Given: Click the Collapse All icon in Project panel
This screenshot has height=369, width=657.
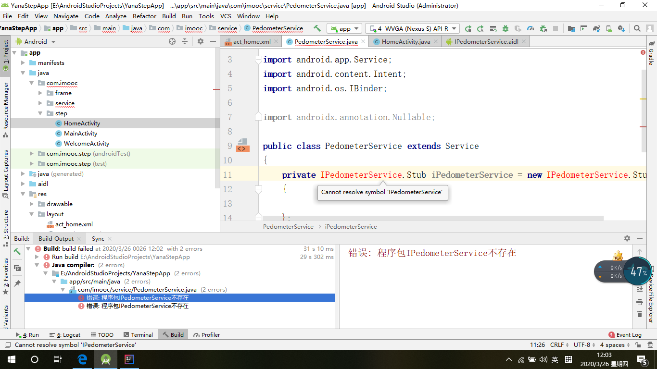Looking at the screenshot, I should tap(185, 42).
